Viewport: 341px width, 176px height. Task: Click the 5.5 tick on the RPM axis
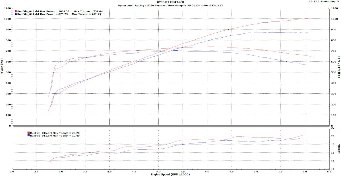click(x=183, y=171)
